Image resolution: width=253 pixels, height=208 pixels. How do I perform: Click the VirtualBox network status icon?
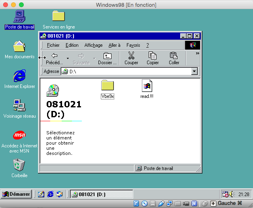(170, 204)
